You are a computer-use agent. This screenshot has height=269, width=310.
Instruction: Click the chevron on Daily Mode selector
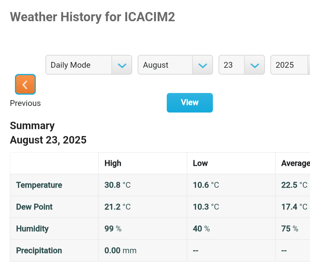click(x=122, y=65)
